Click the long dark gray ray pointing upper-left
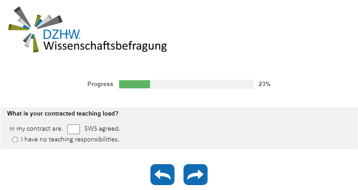This screenshot has height=190, width=358. 22,16
